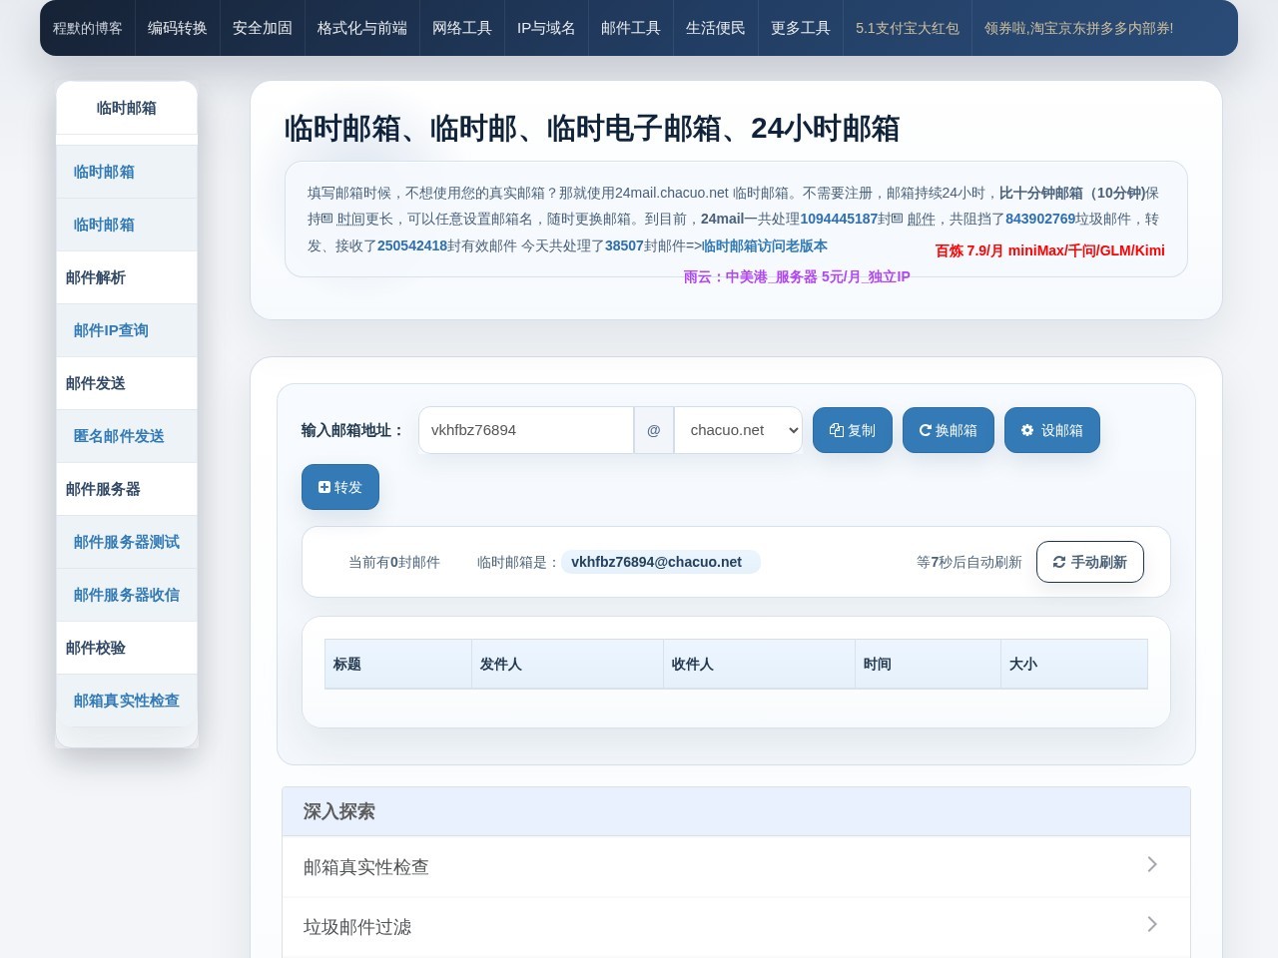Click the gear icon in 设邮箱 button

(1027, 430)
